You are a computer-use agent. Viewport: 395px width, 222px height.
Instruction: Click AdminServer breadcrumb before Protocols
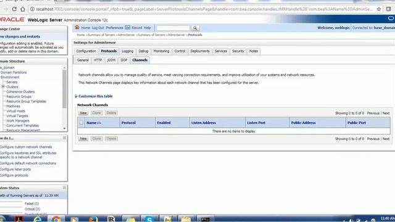point(177,35)
